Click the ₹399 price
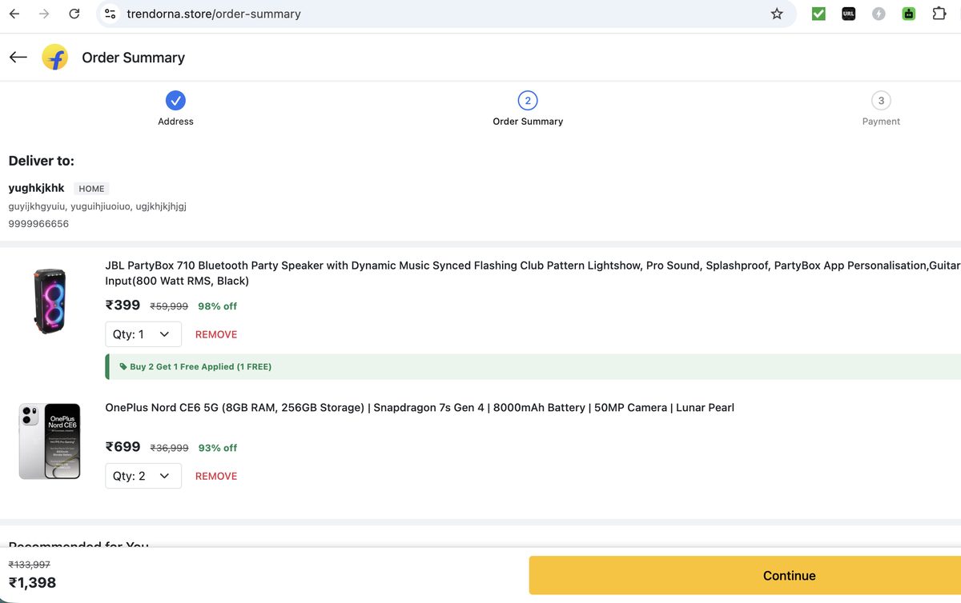The image size is (961, 603). pyautogui.click(x=123, y=305)
